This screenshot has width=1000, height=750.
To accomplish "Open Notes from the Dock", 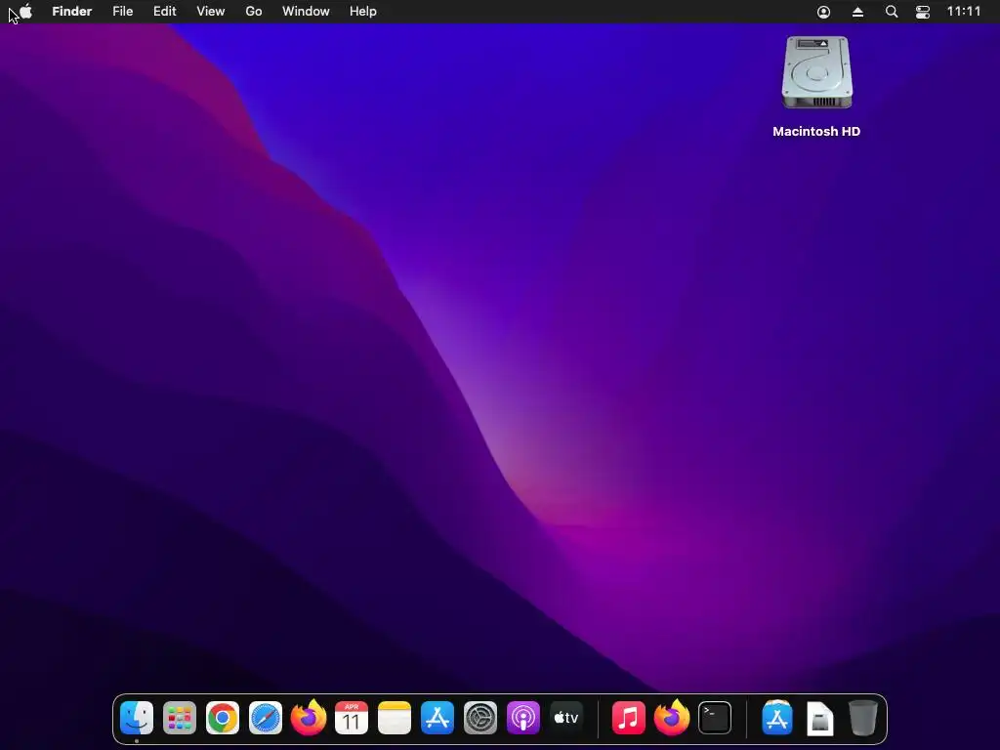I will [x=395, y=718].
